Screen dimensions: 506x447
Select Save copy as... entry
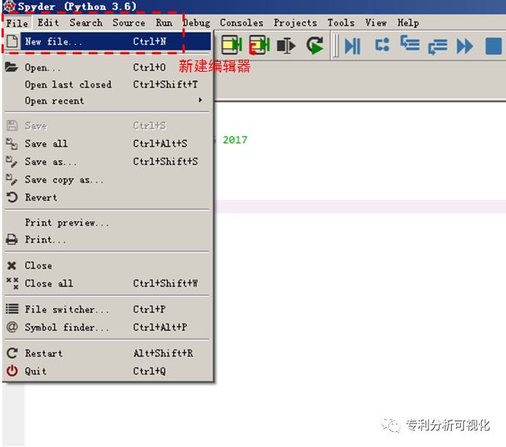pos(108,180)
